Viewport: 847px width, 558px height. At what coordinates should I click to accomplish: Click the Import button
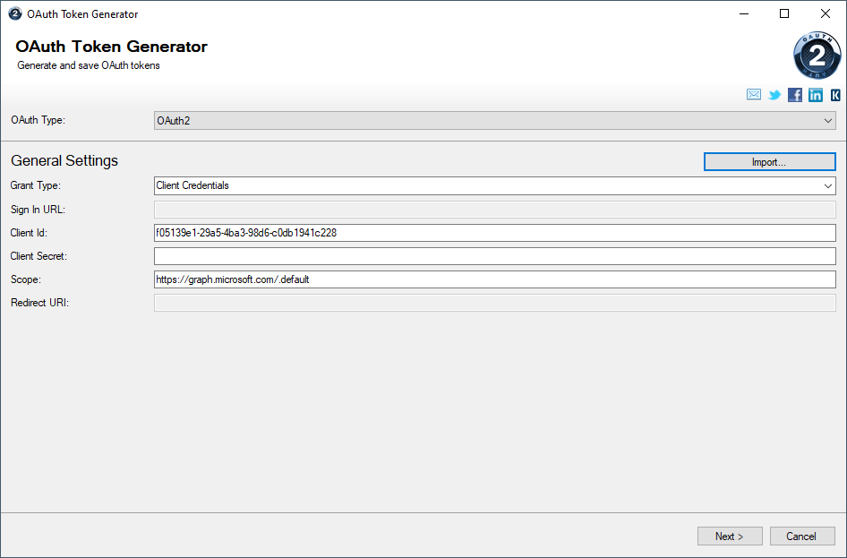(769, 161)
